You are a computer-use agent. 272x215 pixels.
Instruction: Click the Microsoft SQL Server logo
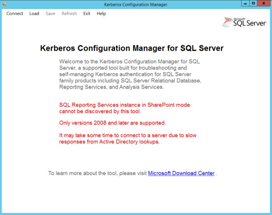pos(244,22)
